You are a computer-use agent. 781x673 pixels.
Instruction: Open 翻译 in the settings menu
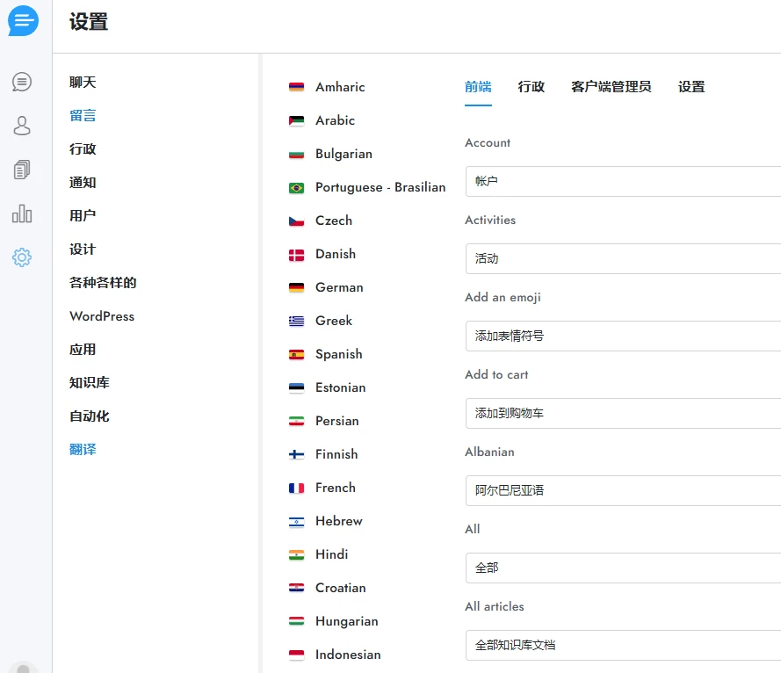tap(83, 449)
